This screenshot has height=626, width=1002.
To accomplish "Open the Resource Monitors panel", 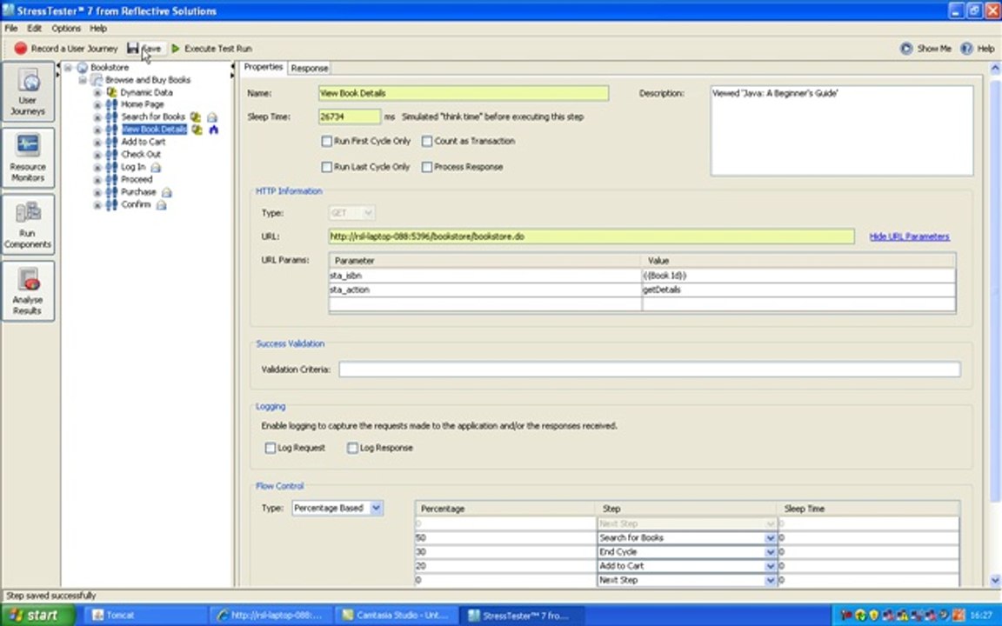I will pos(28,158).
